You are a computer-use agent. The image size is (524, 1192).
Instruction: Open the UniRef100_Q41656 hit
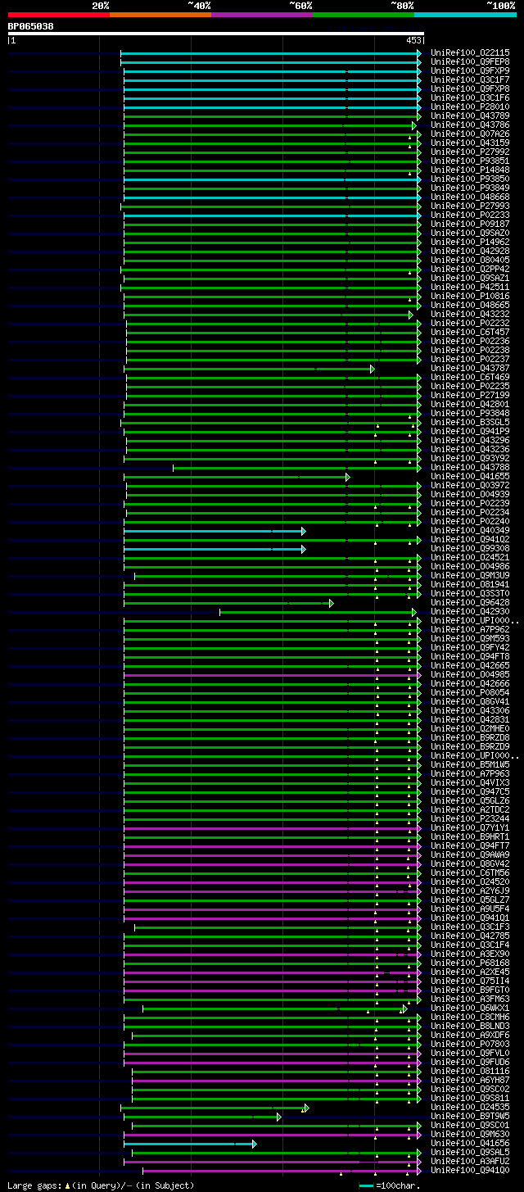coord(470,1144)
